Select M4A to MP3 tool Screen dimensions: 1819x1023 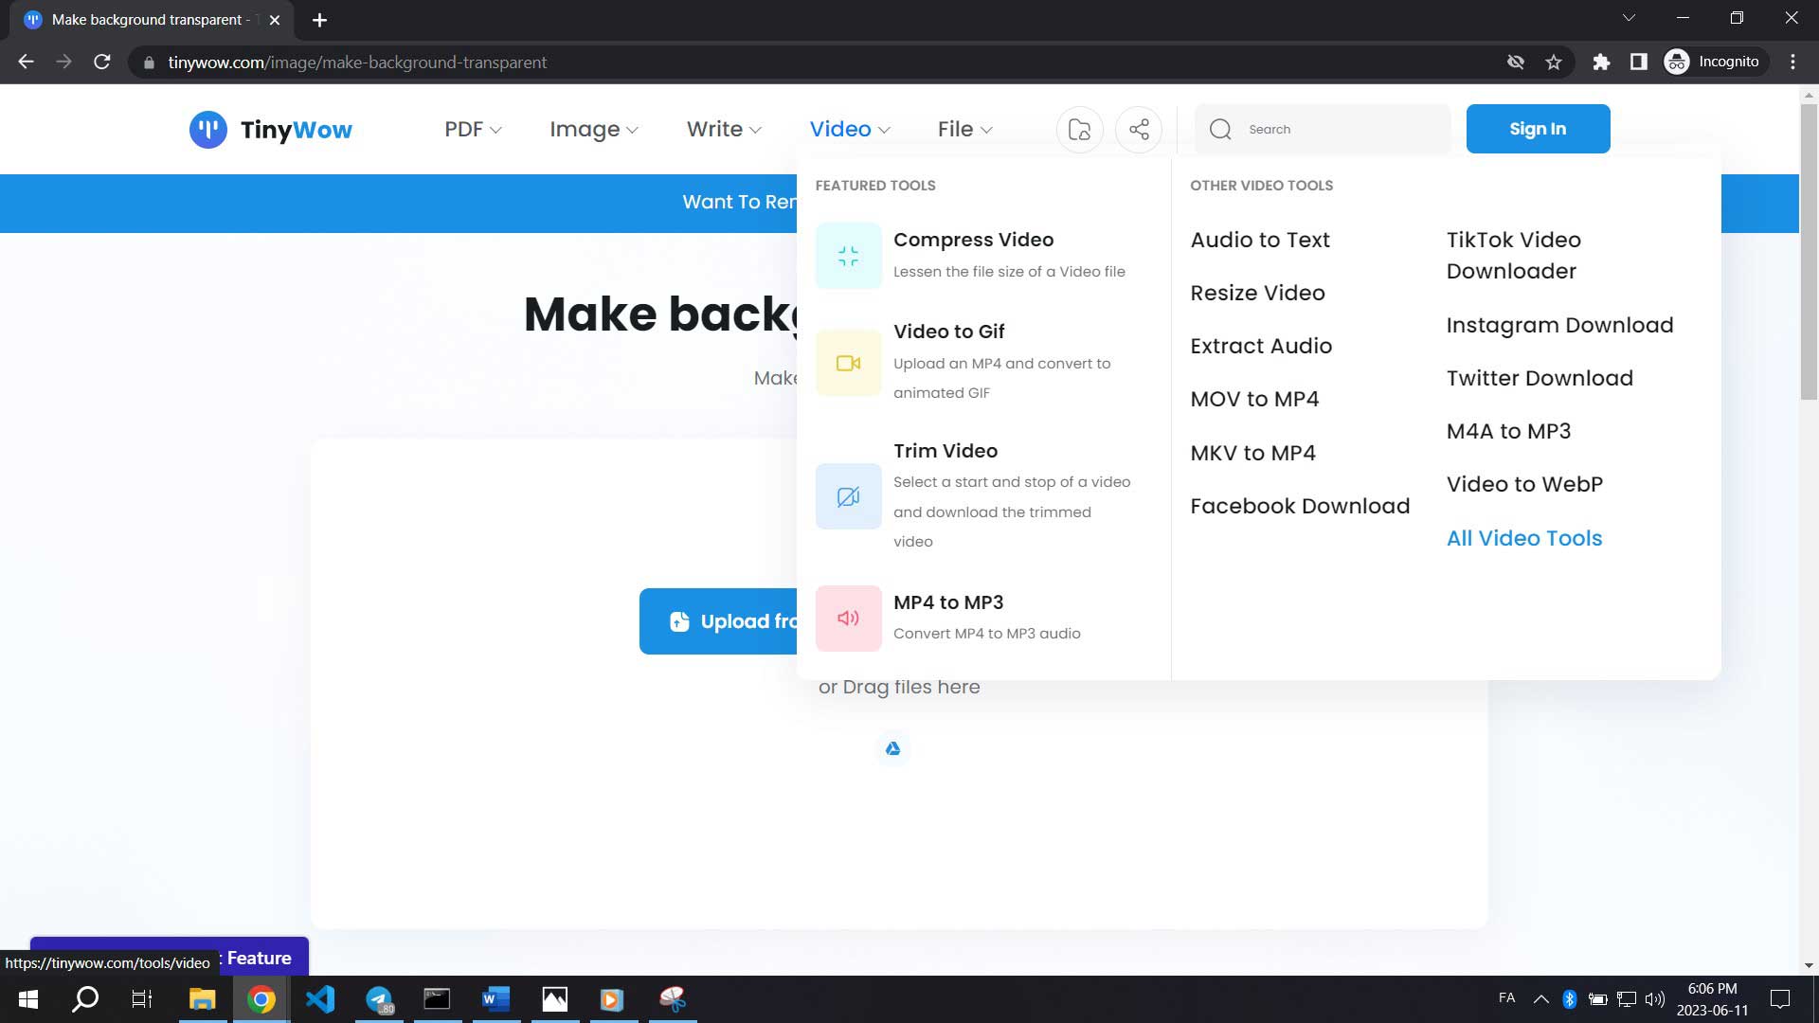(x=1508, y=431)
